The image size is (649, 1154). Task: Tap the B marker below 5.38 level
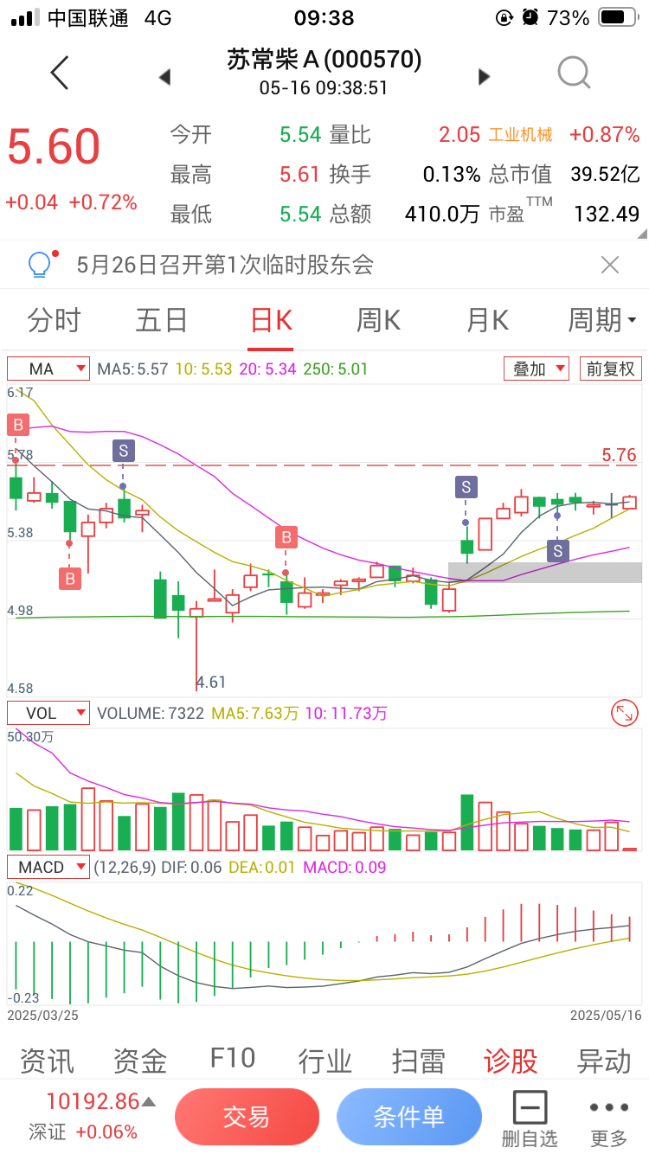[70, 579]
